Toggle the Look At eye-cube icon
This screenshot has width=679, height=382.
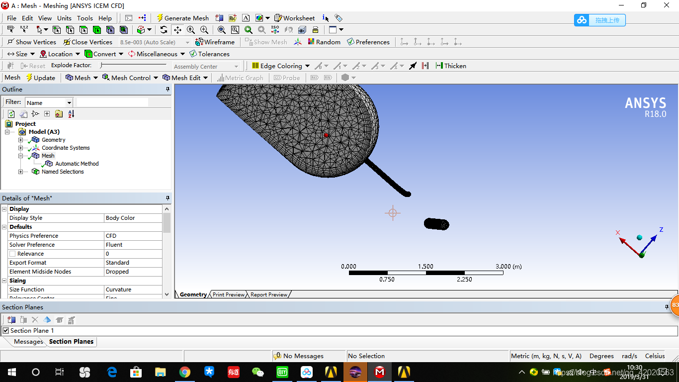coord(302,30)
